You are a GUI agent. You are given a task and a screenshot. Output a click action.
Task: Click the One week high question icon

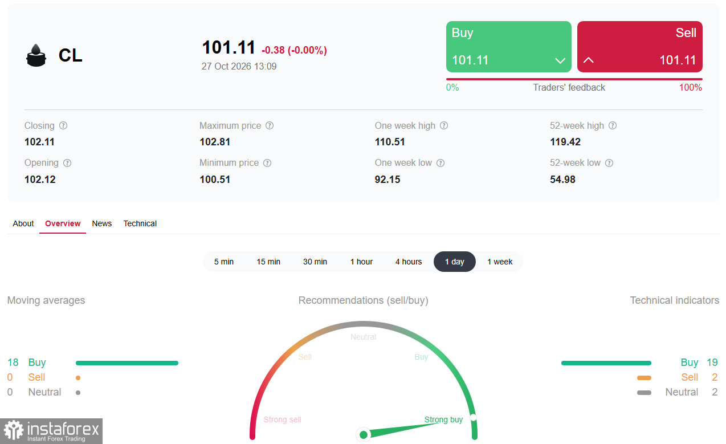coord(444,125)
